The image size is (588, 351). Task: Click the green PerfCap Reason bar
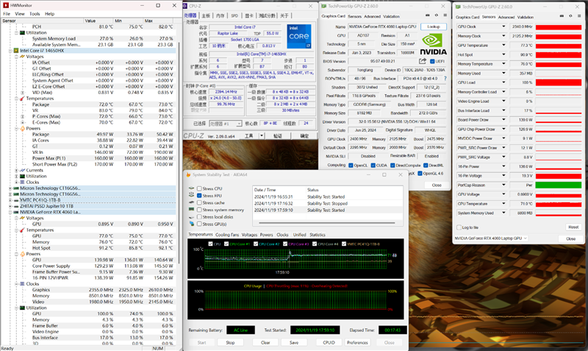[559, 185]
